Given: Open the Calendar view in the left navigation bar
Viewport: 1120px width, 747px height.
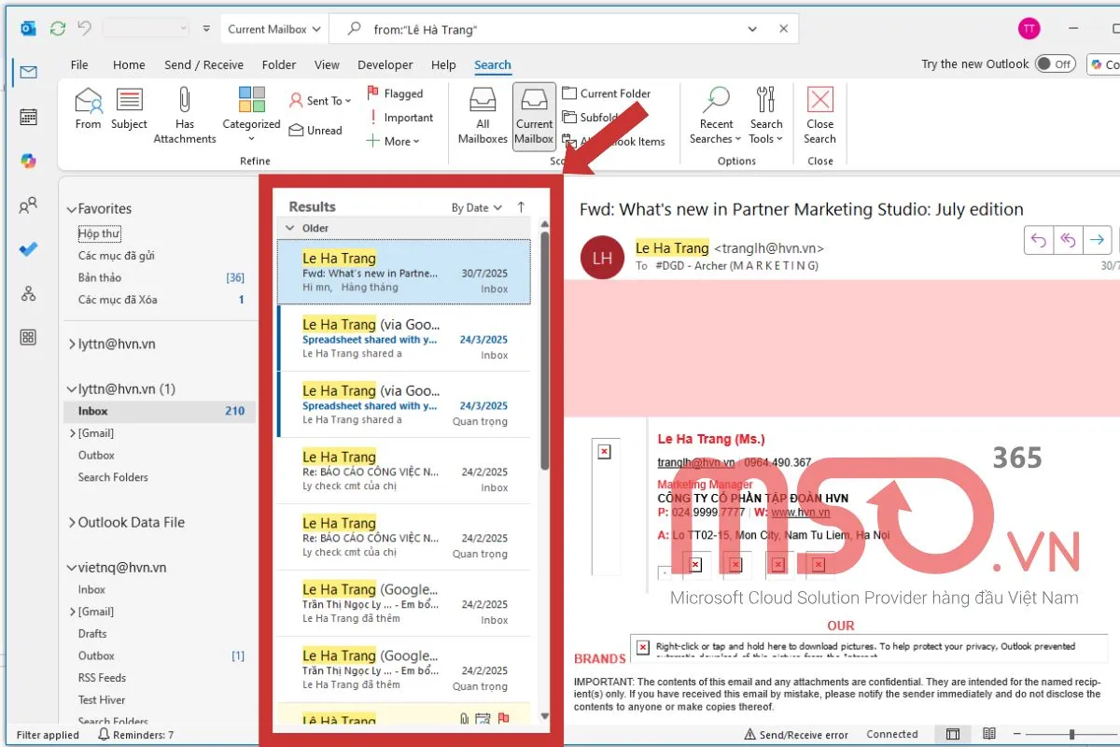Looking at the screenshot, I should [x=27, y=116].
